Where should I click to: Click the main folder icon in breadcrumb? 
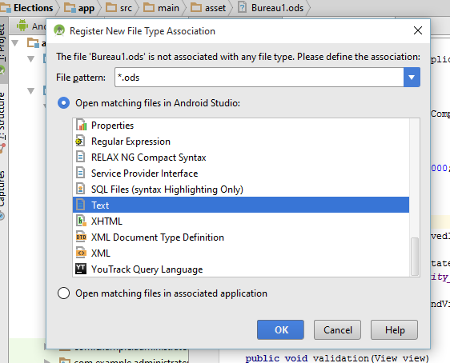(x=149, y=7)
